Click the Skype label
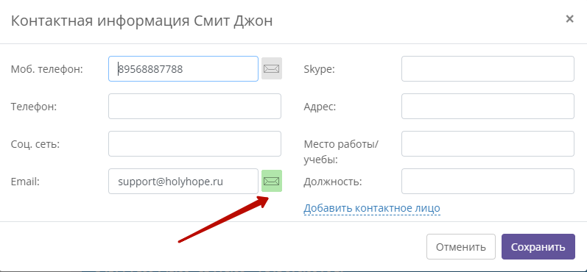The image size is (587, 272). click(320, 69)
